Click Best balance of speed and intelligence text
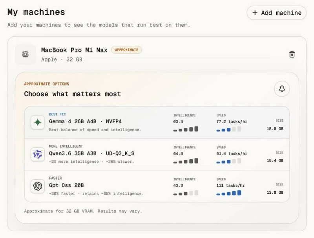 (95, 130)
